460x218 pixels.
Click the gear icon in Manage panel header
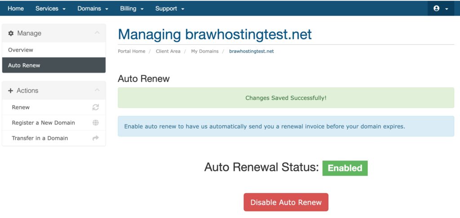11,33
